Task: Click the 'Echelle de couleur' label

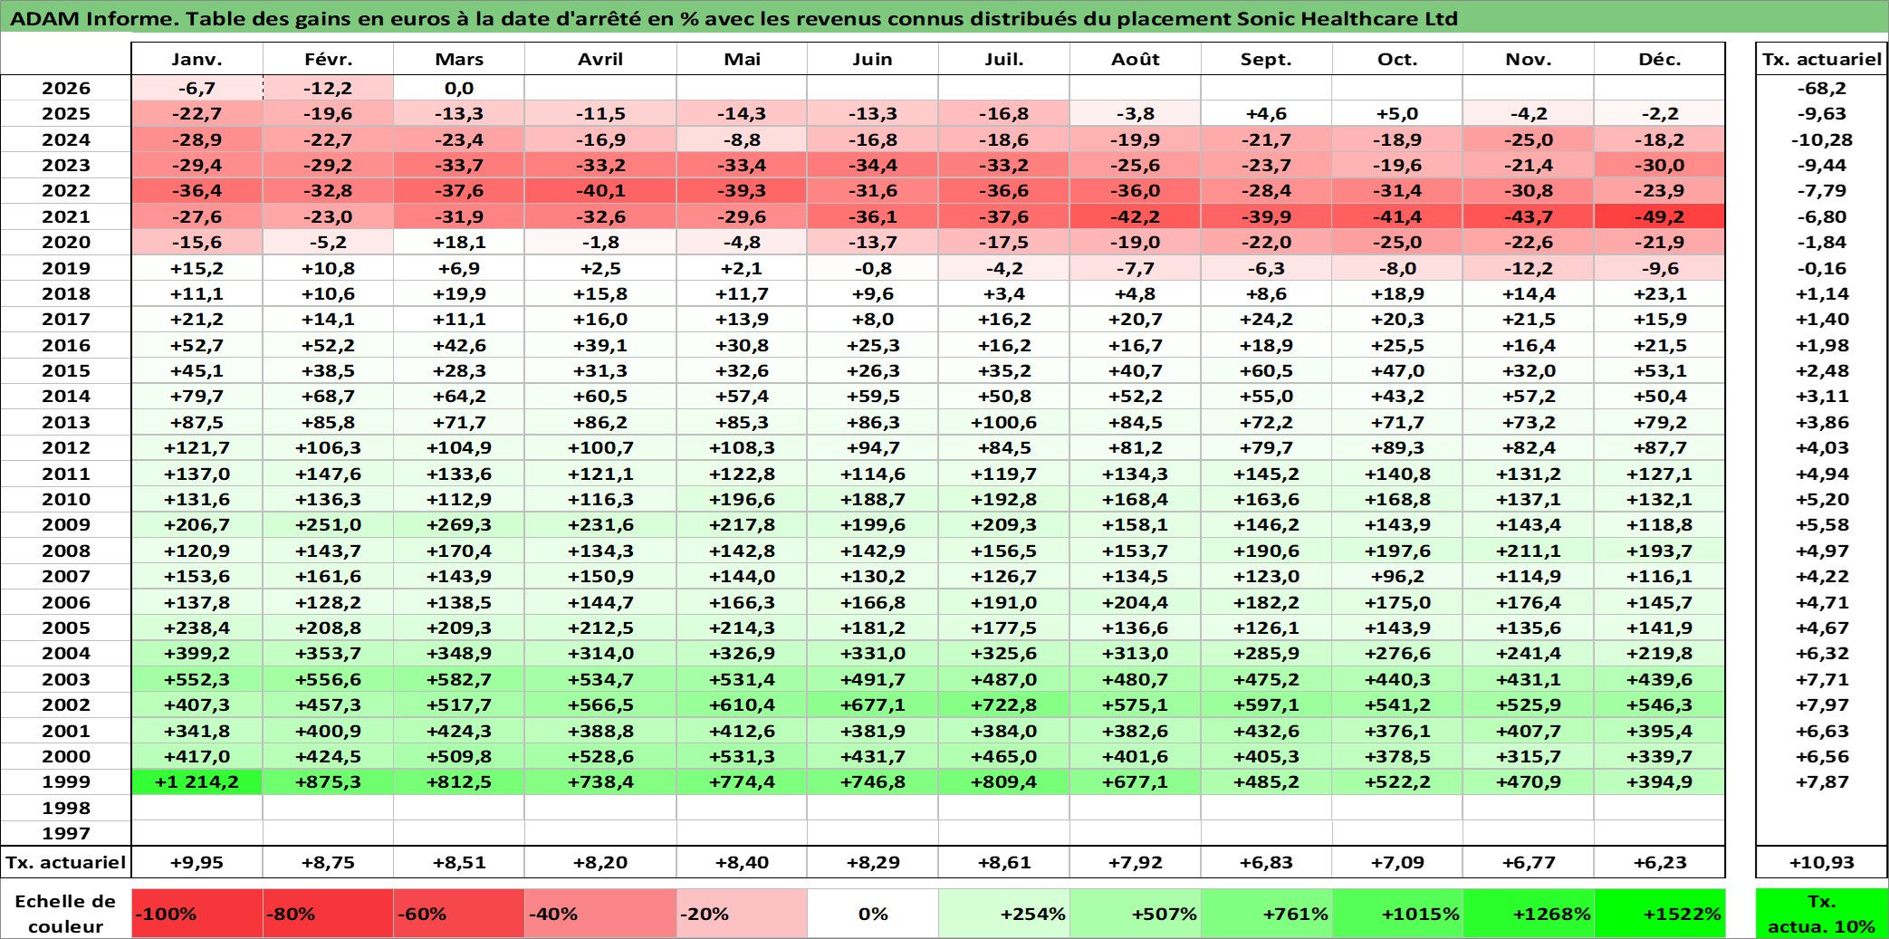Action: [x=66, y=914]
